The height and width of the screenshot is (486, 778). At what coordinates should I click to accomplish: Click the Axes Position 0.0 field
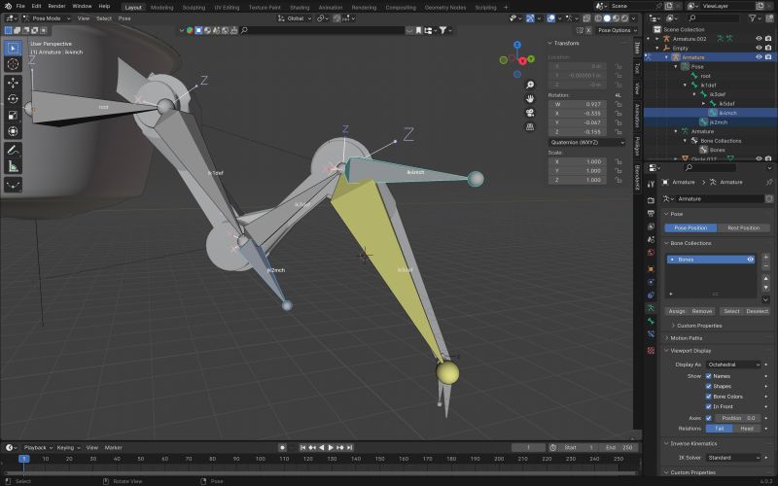(738, 418)
